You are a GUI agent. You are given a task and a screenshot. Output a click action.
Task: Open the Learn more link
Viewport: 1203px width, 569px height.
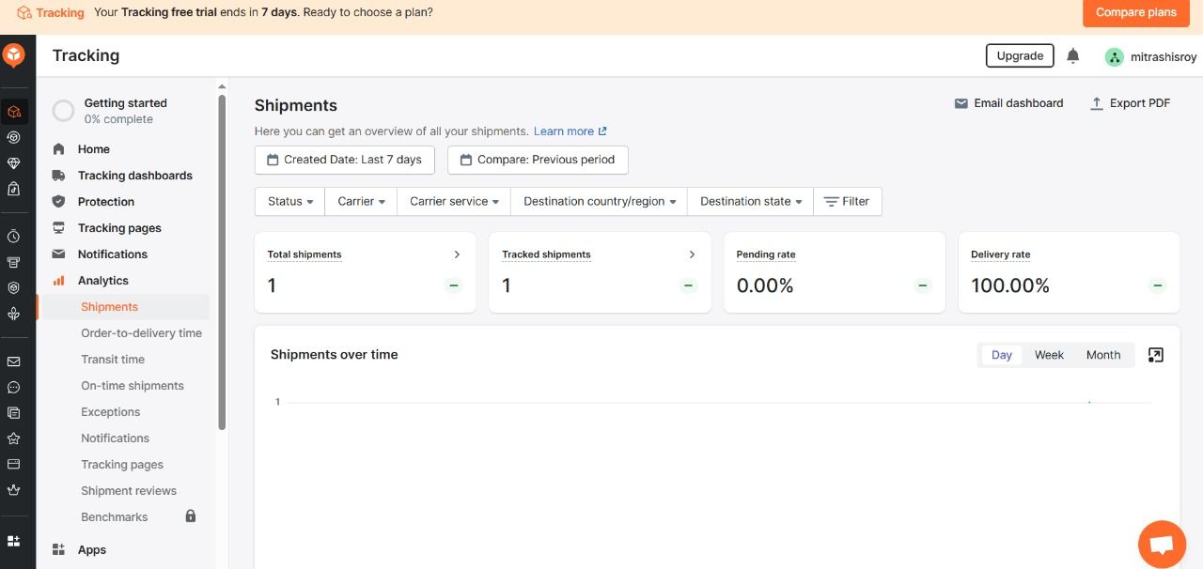pyautogui.click(x=564, y=131)
